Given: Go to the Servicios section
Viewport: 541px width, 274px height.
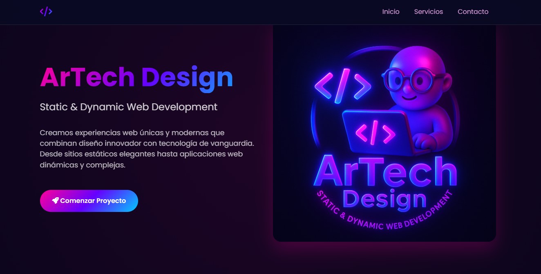Looking at the screenshot, I should 428,11.
